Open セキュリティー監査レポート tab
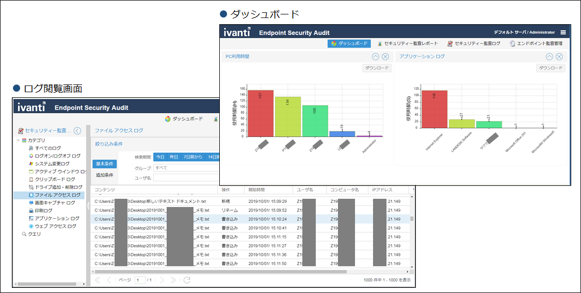 tap(408, 44)
